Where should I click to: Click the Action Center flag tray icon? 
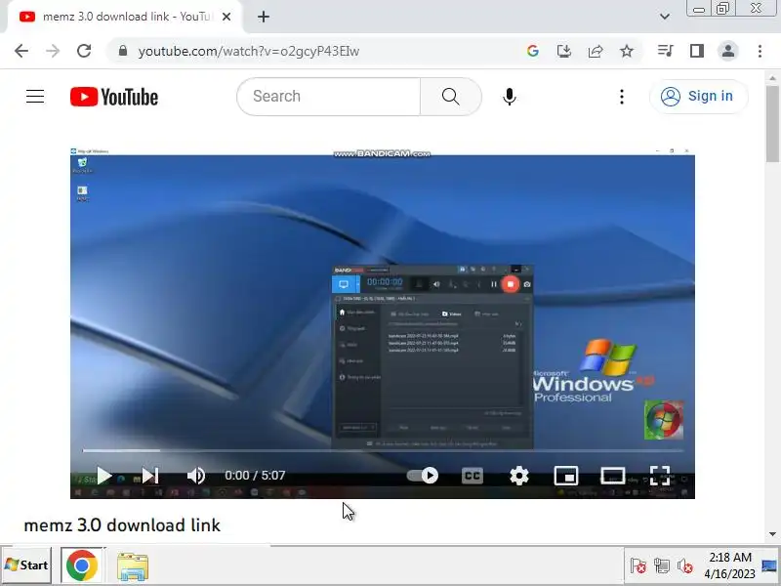637,565
